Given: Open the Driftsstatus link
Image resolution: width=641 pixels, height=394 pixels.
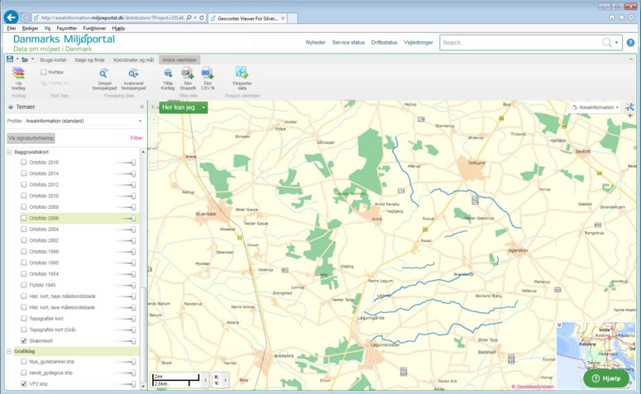Looking at the screenshot, I should point(385,42).
